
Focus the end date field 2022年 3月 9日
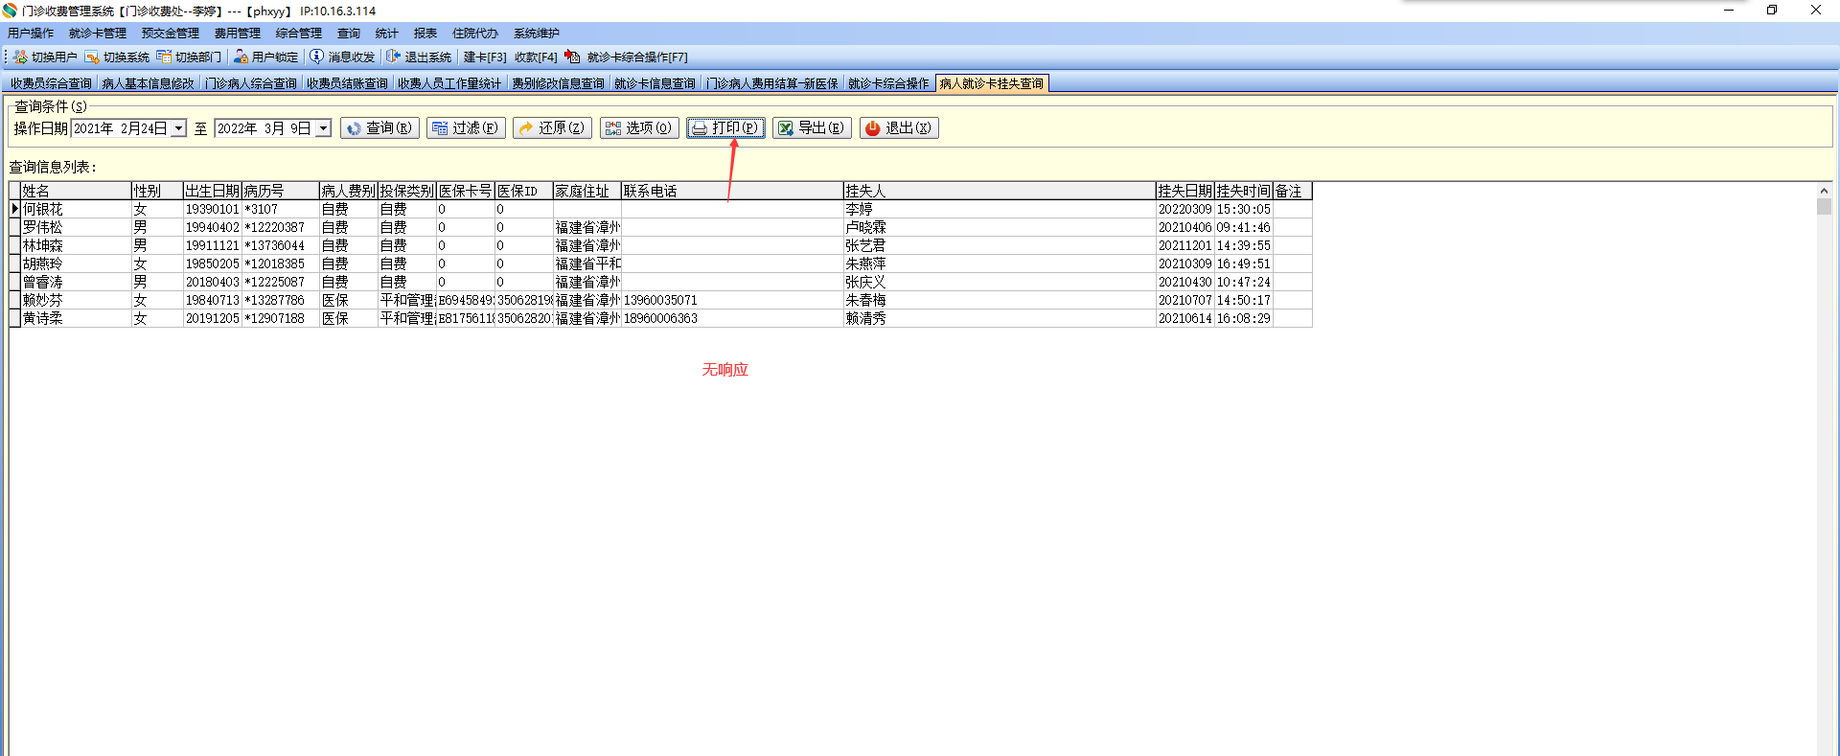click(265, 128)
